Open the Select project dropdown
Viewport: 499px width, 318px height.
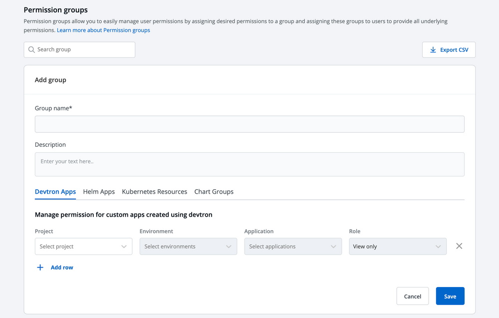click(83, 246)
